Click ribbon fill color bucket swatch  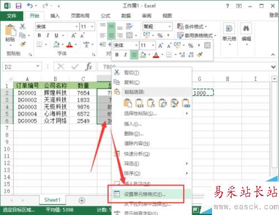coord(56,45)
